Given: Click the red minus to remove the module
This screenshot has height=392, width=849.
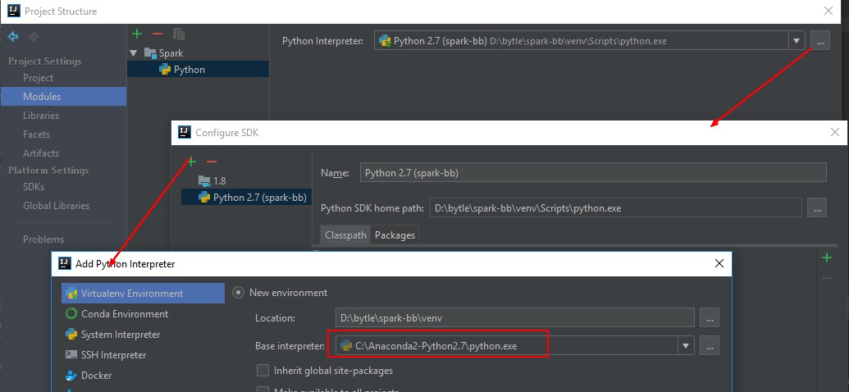Looking at the screenshot, I should coord(157,34).
